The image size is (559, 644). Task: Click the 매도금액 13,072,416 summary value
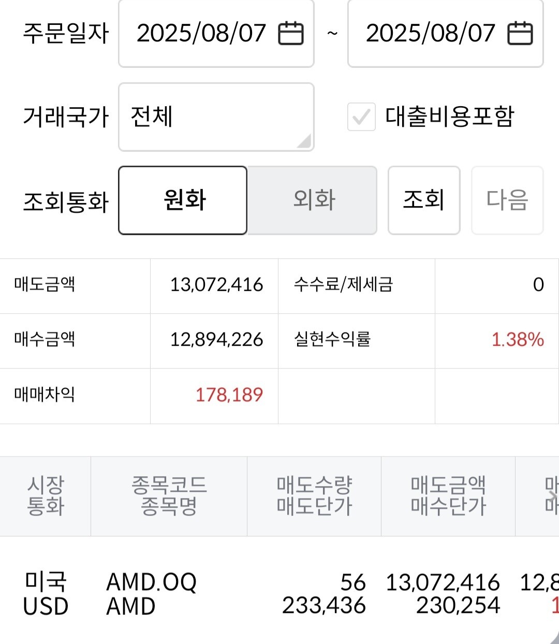[216, 285]
